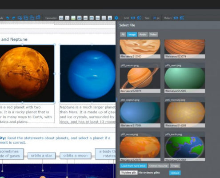Click the solar system image at bottom
Viewport: 220px width, 178px height.
pos(58,171)
